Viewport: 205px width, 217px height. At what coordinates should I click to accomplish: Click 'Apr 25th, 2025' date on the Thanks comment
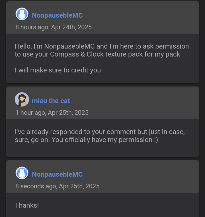79,186
